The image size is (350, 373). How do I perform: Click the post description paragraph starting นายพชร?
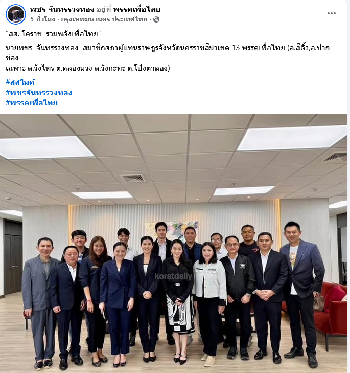click(x=168, y=58)
